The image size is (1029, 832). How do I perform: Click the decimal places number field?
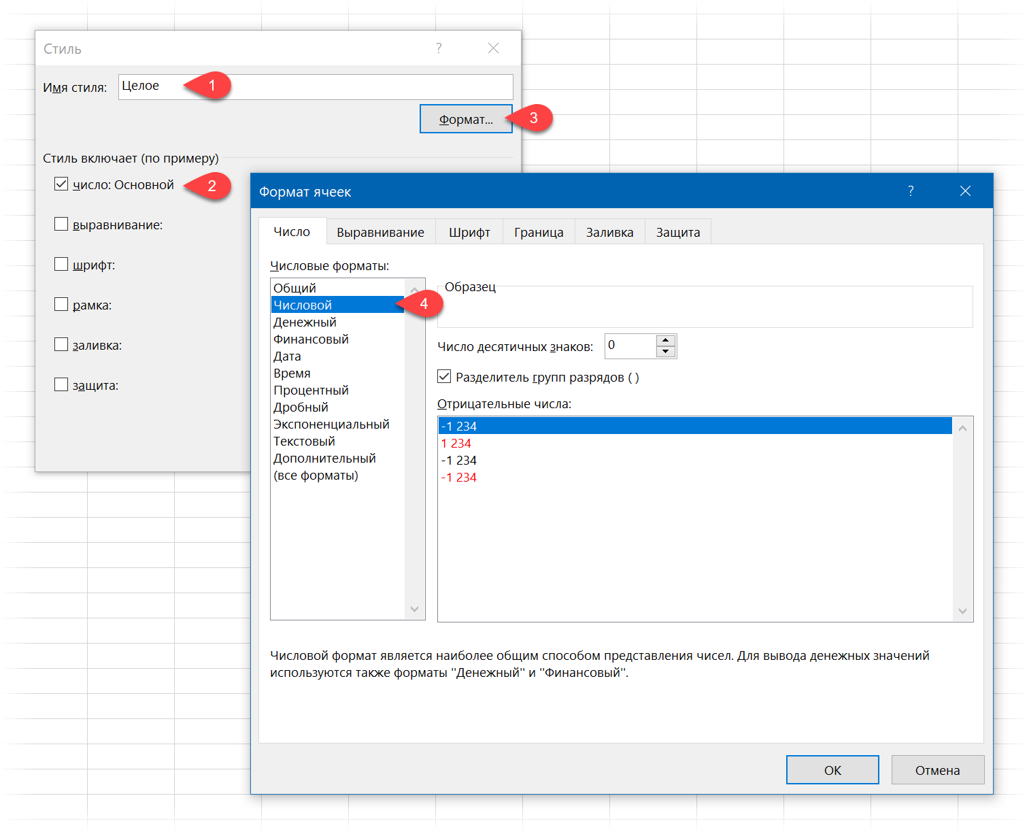[x=630, y=346]
